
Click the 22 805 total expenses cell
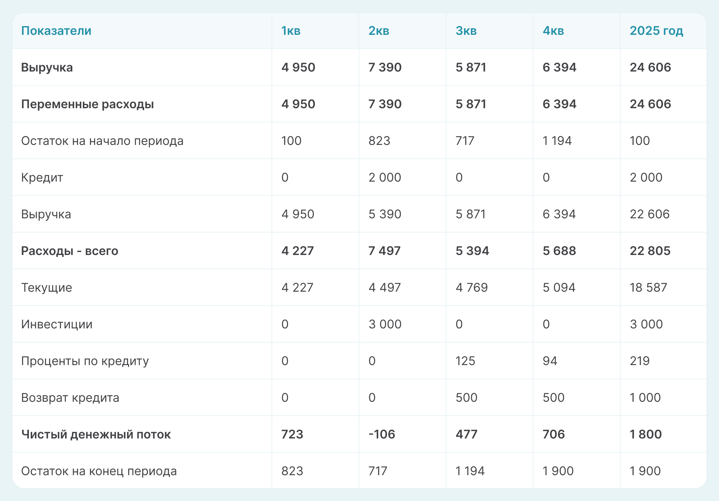(x=650, y=251)
